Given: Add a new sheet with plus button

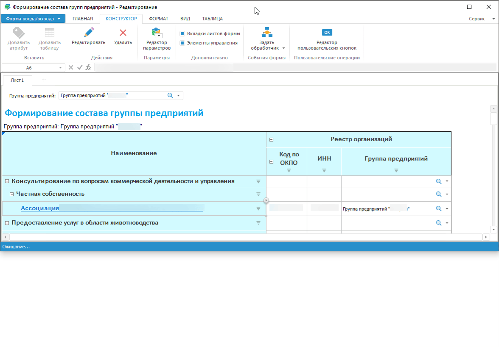Looking at the screenshot, I should (x=44, y=80).
